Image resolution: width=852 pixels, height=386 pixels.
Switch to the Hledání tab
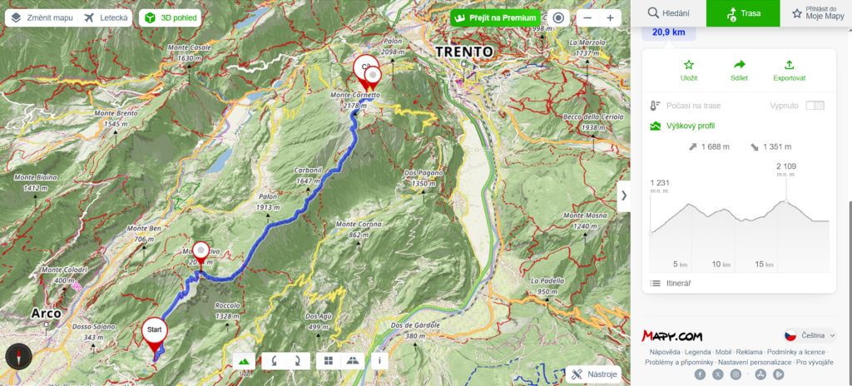click(668, 13)
